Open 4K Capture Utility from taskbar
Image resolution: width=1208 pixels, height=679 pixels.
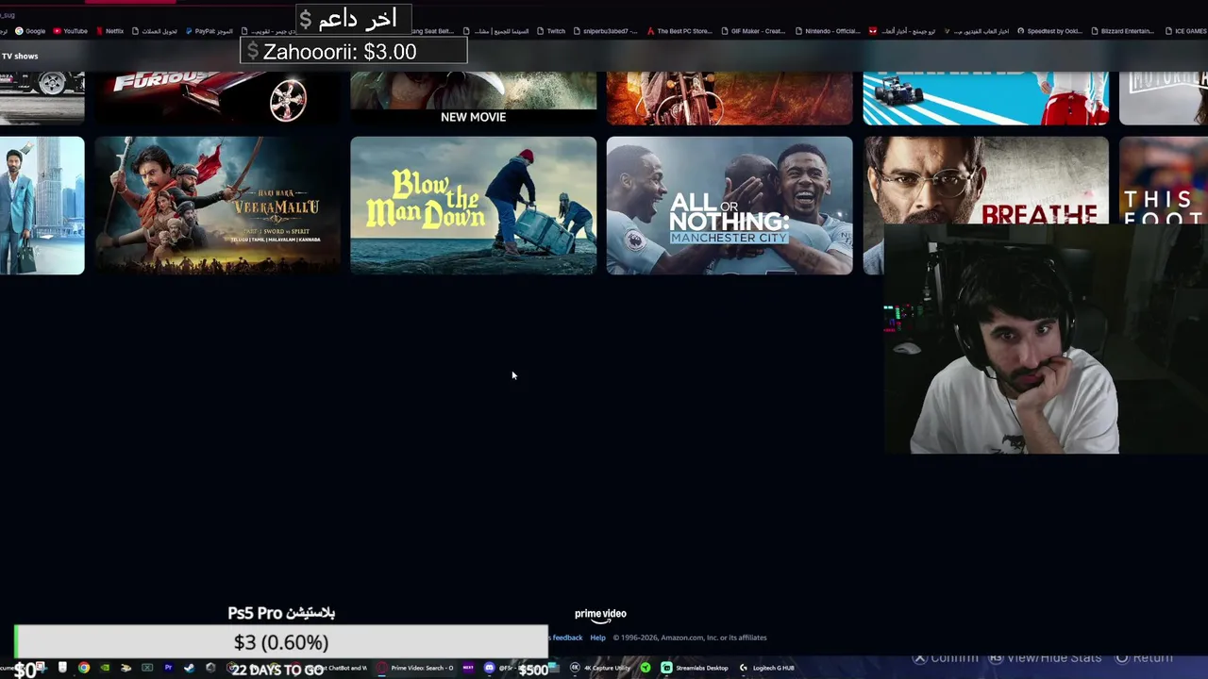tap(600, 668)
